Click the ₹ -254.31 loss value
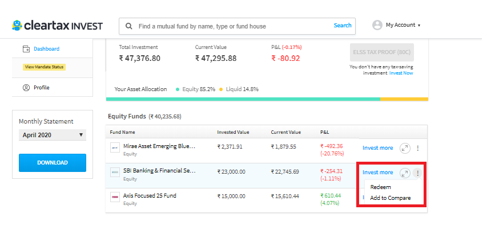The width and height of the screenshot is (499, 238). point(332,171)
